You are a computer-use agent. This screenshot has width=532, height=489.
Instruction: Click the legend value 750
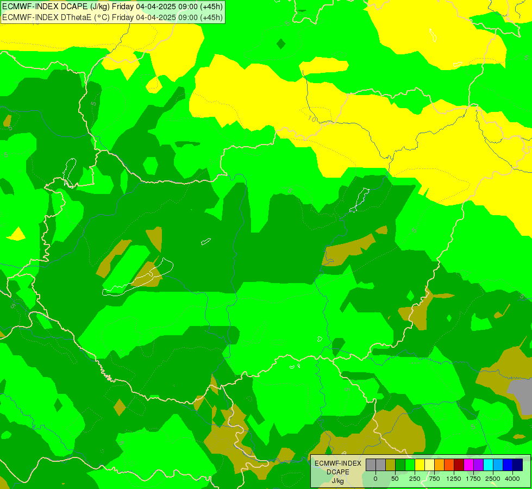coord(434,479)
